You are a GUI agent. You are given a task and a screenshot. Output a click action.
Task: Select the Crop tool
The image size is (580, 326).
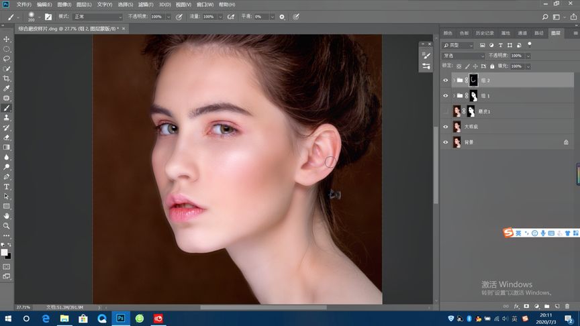(x=7, y=78)
